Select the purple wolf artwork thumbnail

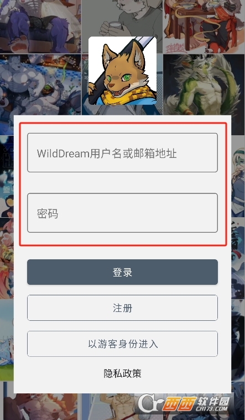coord(40,26)
